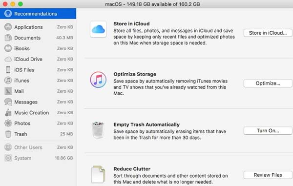The width and height of the screenshot is (293, 186).
Task: Click the Reduce Clutter documents icon
Action: (x=98, y=174)
